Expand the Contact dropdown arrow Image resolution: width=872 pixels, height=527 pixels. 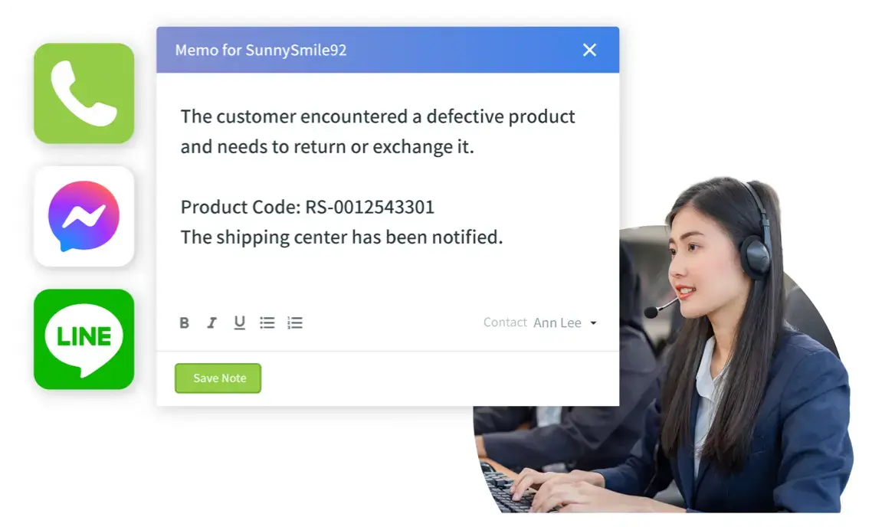593,323
